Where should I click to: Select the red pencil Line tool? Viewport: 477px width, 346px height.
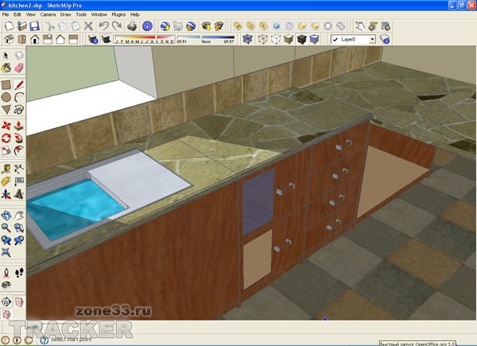pyautogui.click(x=19, y=85)
